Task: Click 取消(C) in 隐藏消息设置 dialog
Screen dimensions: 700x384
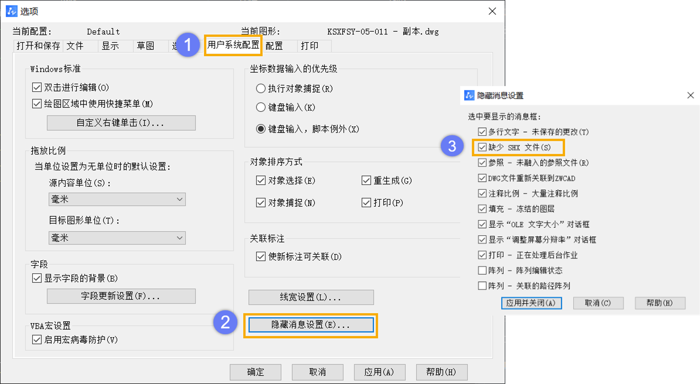Action: [x=598, y=303]
